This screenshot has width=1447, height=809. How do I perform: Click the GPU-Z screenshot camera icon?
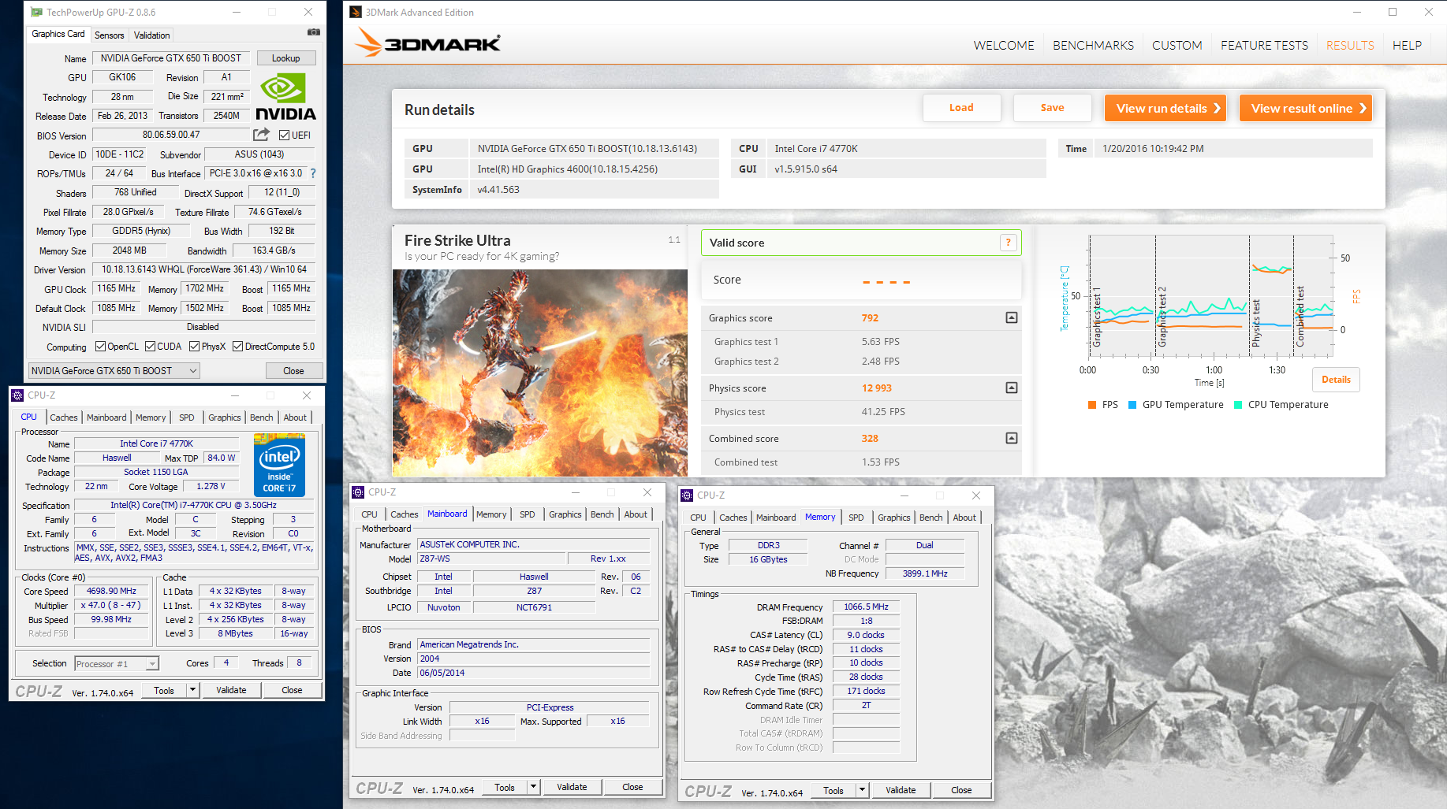tap(314, 32)
